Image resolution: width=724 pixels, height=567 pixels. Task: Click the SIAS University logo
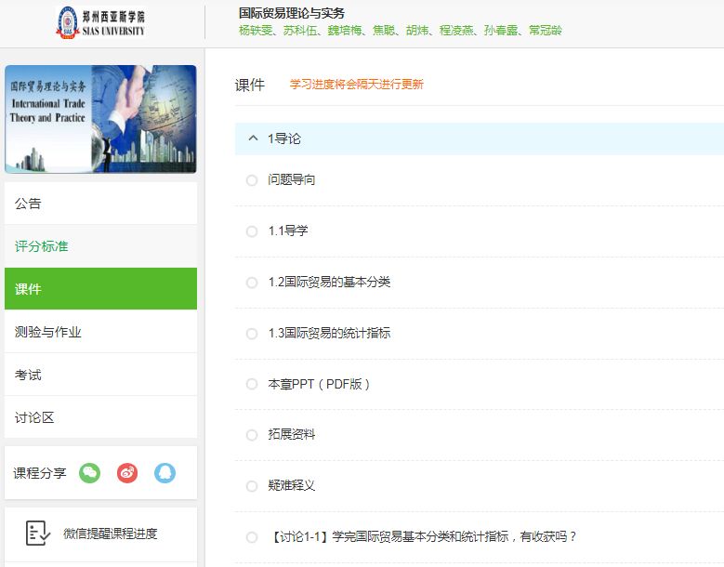click(100, 22)
